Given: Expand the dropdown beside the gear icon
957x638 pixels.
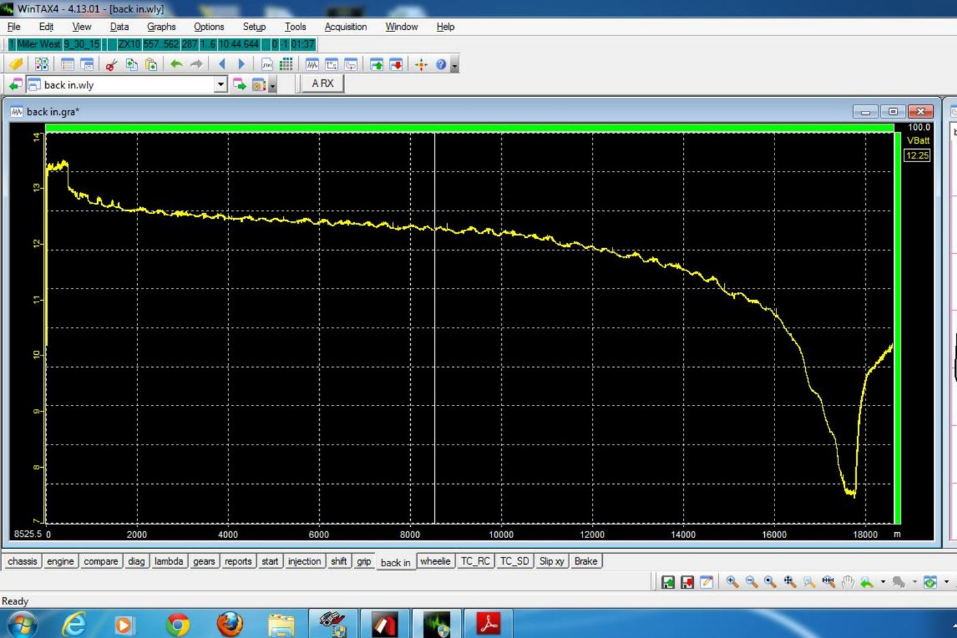Looking at the screenshot, I should point(272,84).
